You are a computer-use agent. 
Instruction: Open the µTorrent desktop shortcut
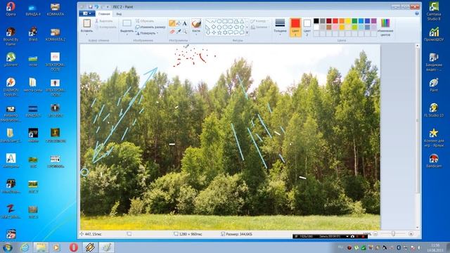pos(11,59)
